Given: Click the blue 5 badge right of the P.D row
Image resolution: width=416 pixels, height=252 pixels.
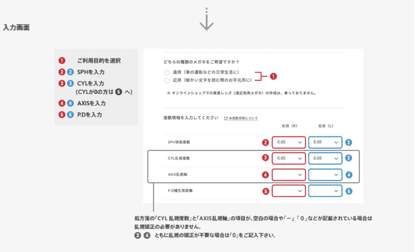Looking at the screenshot, I should tap(349, 191).
